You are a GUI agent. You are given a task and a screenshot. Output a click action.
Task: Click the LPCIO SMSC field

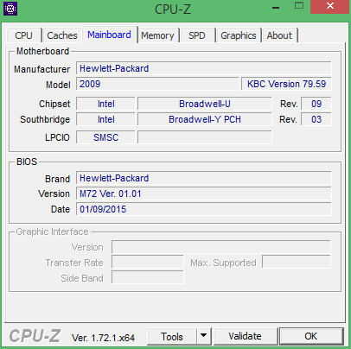105,137
